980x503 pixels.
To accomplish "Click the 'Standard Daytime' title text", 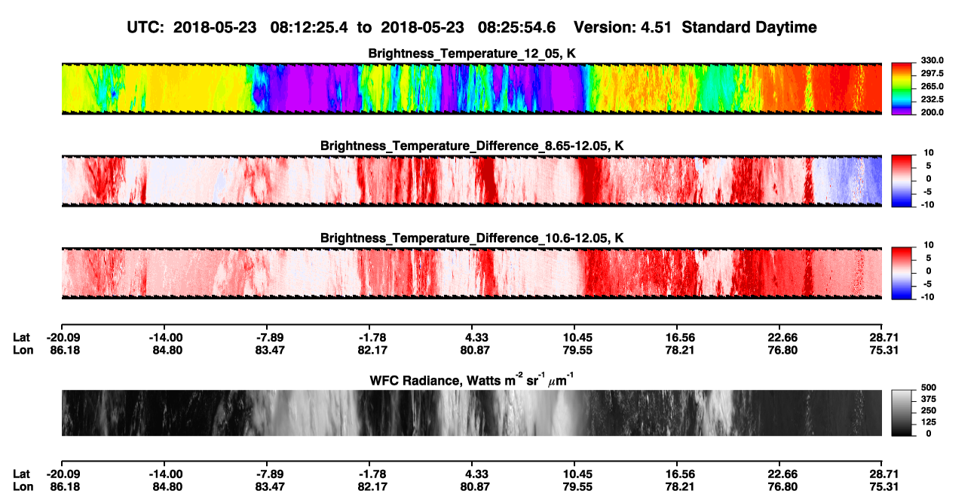I will 748,28.
